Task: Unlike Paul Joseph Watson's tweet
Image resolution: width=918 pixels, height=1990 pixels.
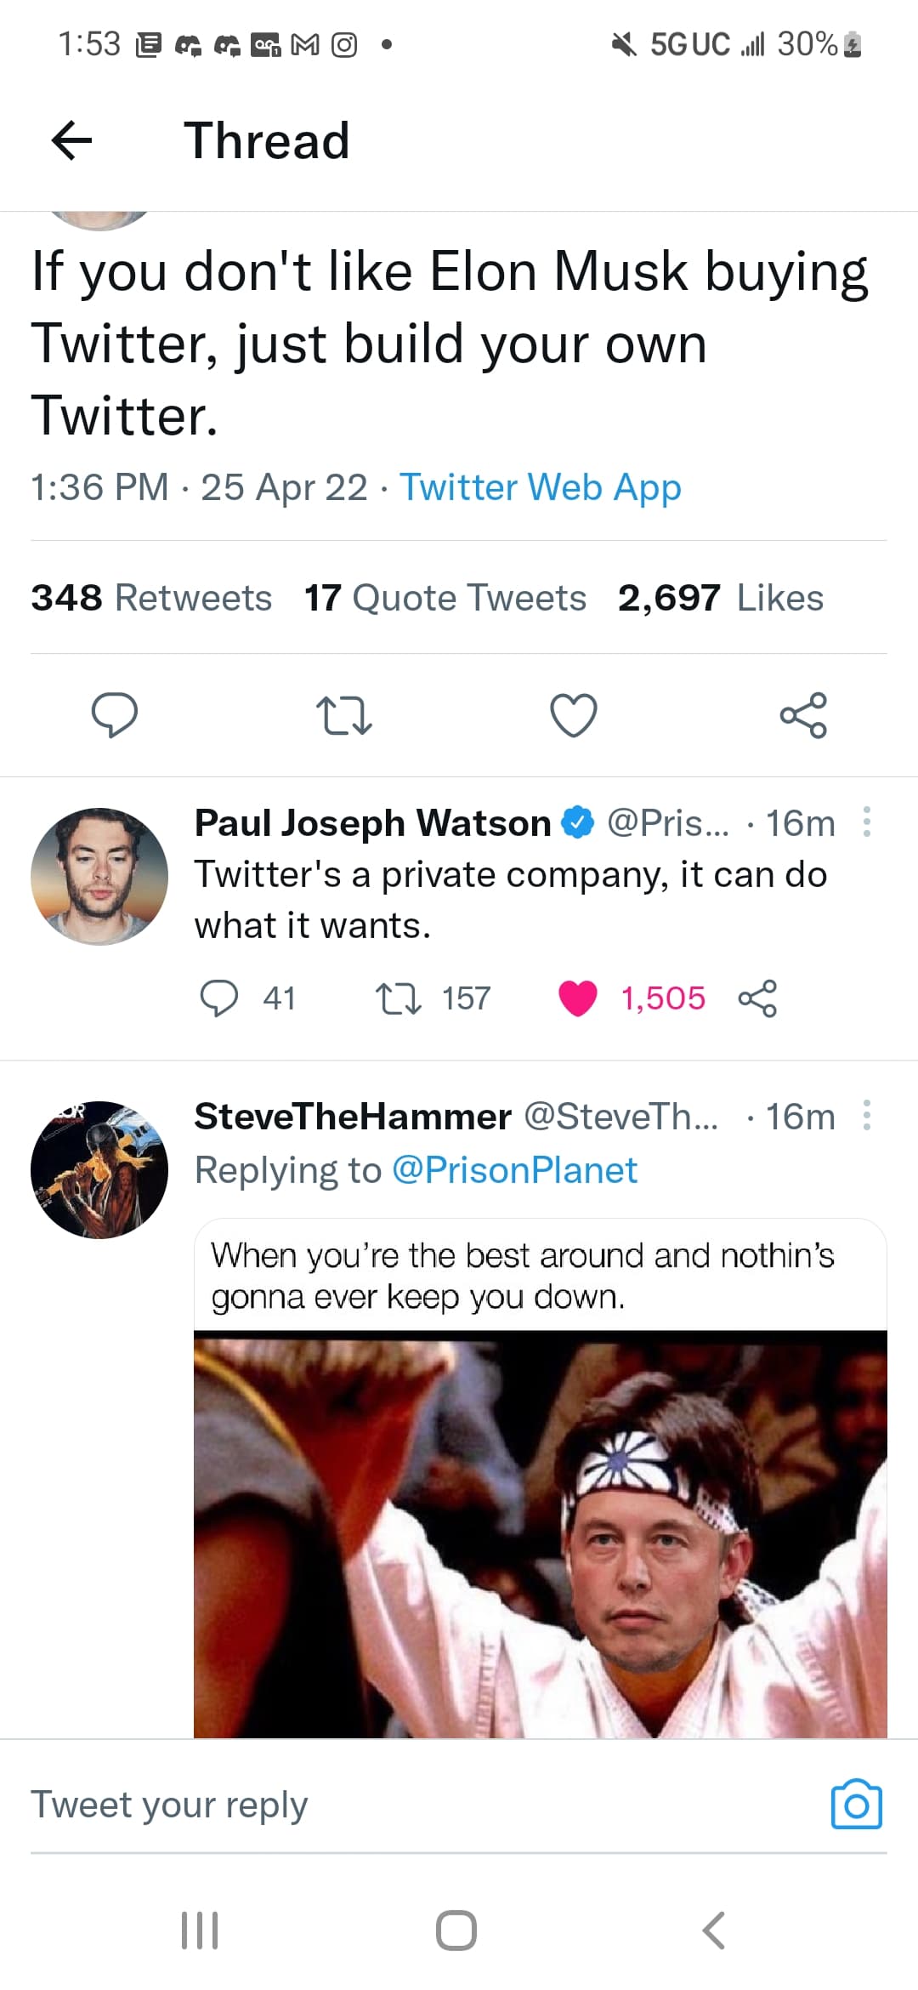Action: click(x=578, y=998)
